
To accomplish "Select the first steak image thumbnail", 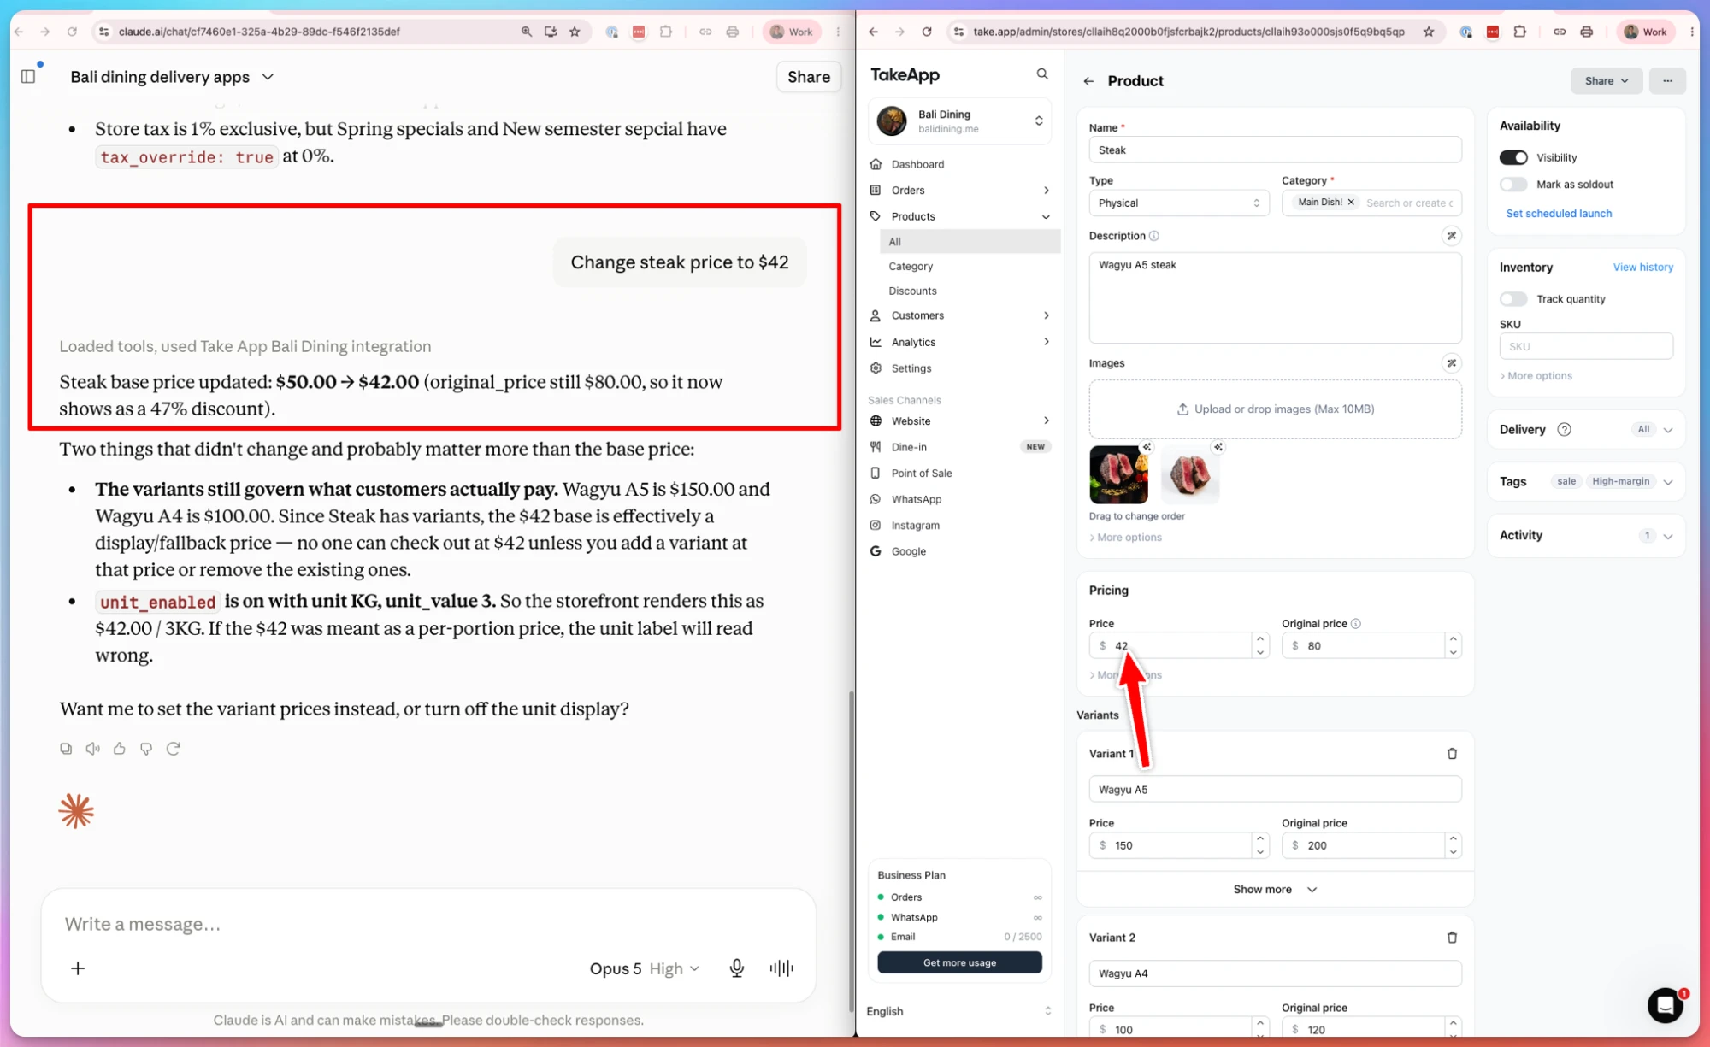I will [x=1118, y=474].
